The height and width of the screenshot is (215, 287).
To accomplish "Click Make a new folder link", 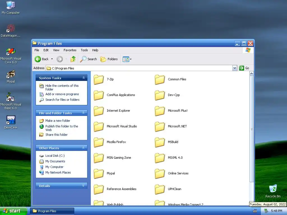I will point(58,121).
